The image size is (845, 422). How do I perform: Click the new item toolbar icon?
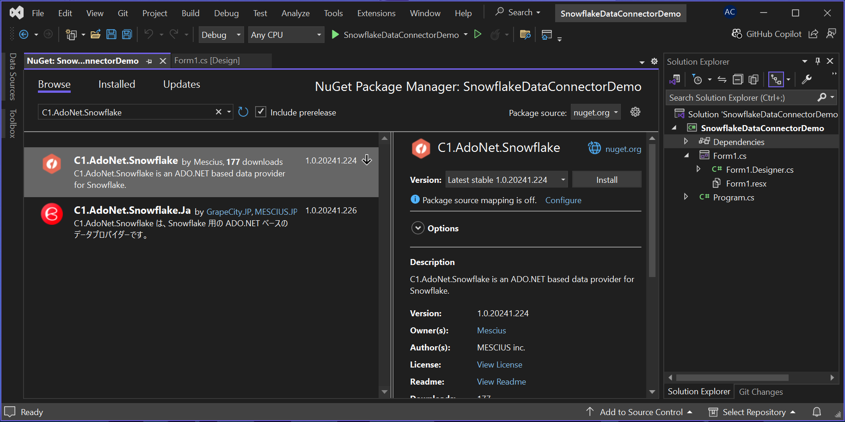pyautogui.click(x=71, y=34)
